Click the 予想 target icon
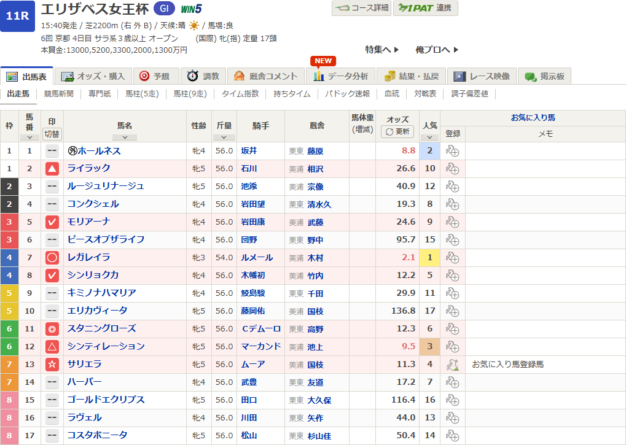Image resolution: width=626 pixels, height=445 pixels. click(x=144, y=76)
